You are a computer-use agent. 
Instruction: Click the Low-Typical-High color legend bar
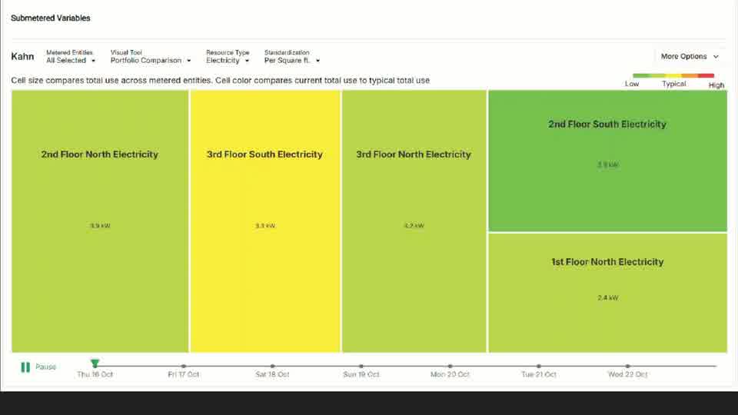pos(673,75)
